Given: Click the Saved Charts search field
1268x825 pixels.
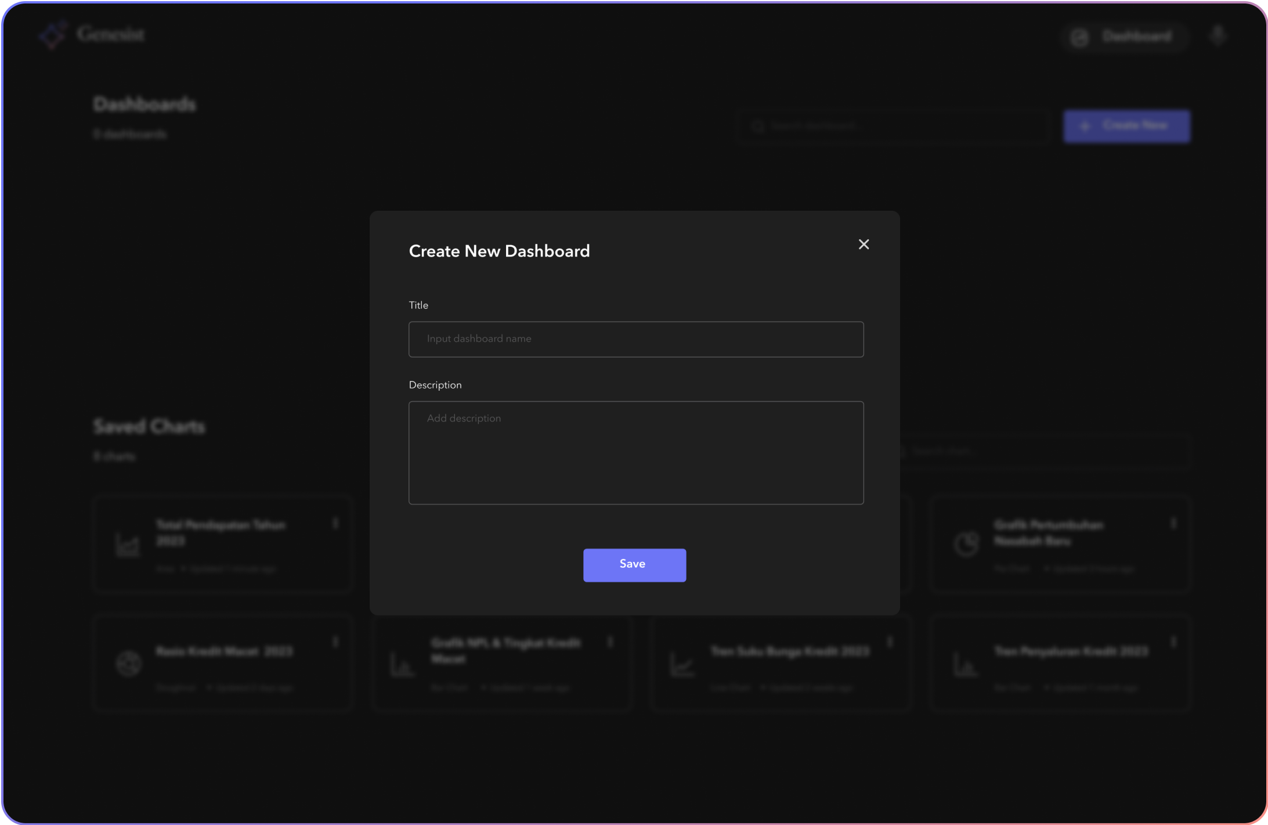Looking at the screenshot, I should pos(1045,451).
